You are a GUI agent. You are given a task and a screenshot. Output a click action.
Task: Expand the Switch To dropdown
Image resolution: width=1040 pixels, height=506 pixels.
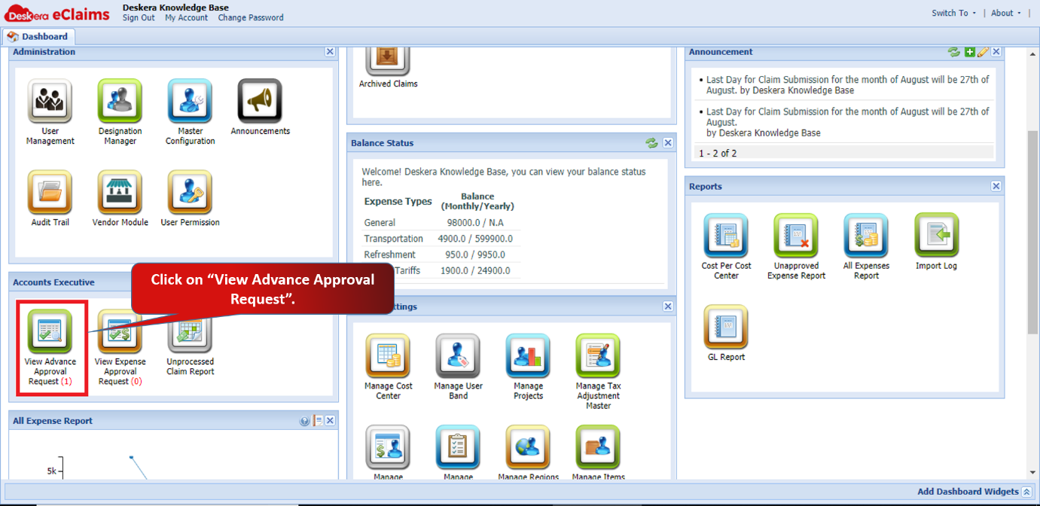[953, 13]
